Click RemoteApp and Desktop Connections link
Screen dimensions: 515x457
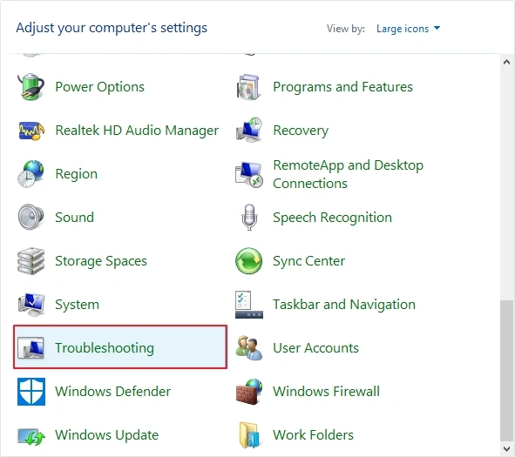(x=349, y=174)
